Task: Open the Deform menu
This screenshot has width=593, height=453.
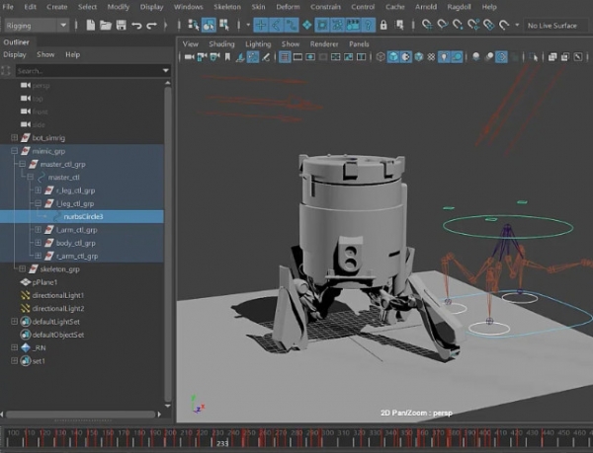Action: click(288, 7)
